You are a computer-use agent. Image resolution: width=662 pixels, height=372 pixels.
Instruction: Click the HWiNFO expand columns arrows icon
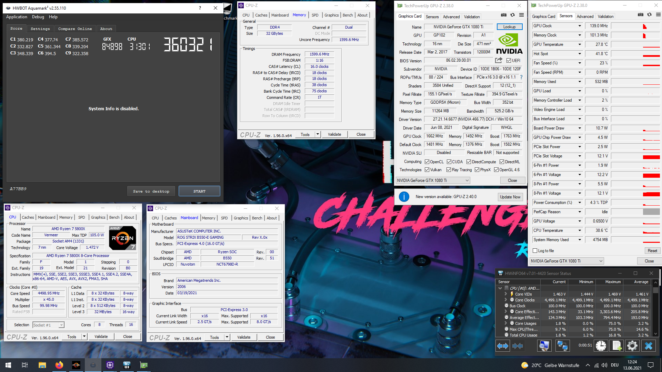coord(503,346)
